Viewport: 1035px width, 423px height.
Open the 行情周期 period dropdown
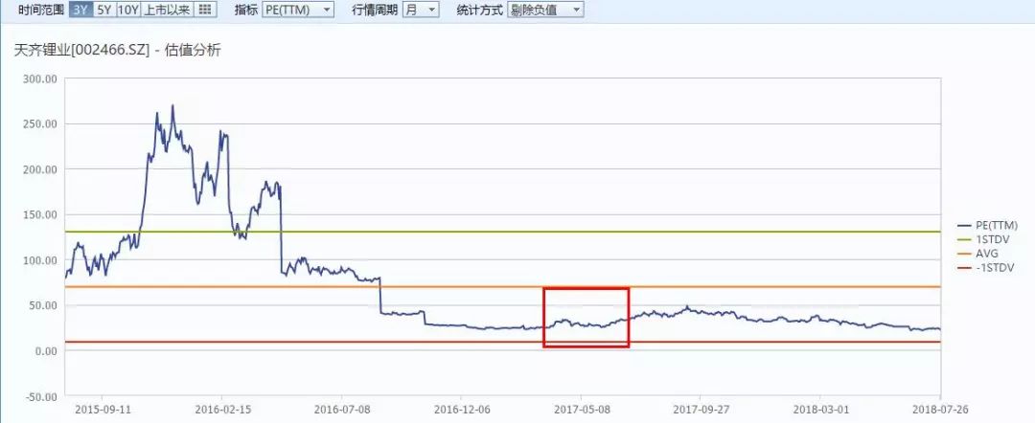point(421,10)
